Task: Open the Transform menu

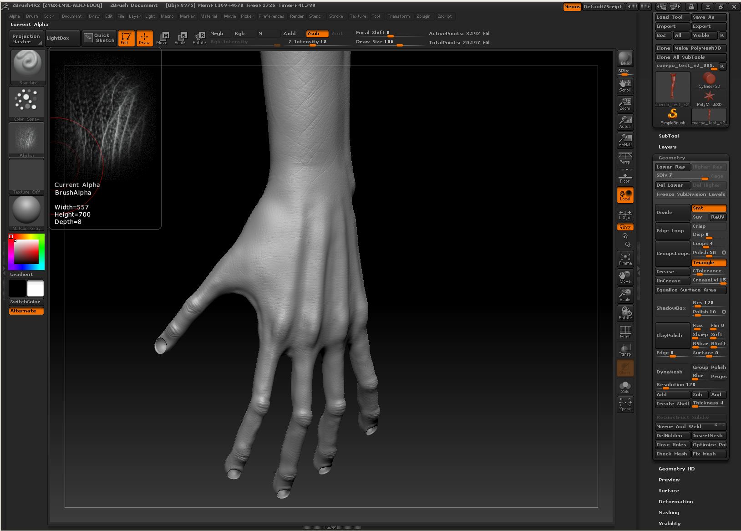Action: [399, 16]
